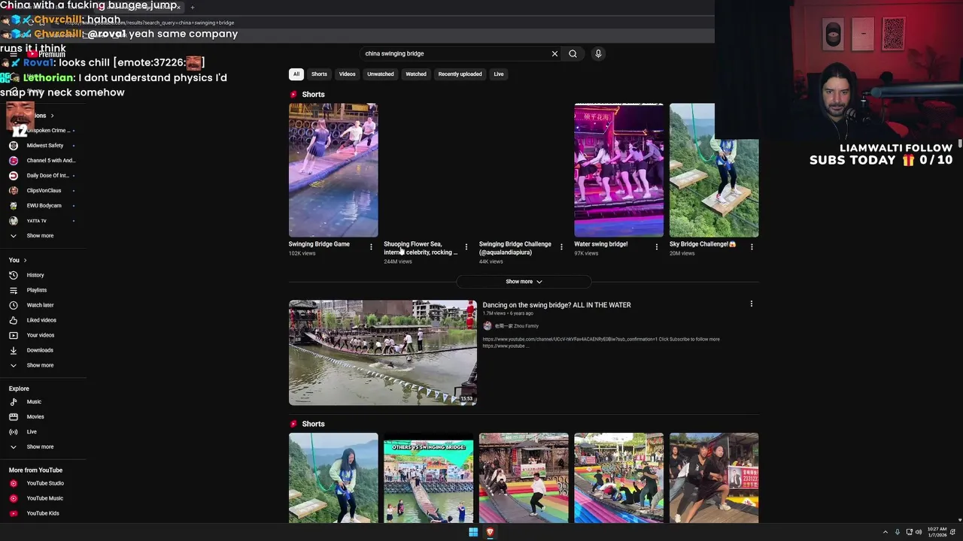Viewport: 963px width, 541px height.
Task: Clear the search query with the X
Action: point(554,53)
